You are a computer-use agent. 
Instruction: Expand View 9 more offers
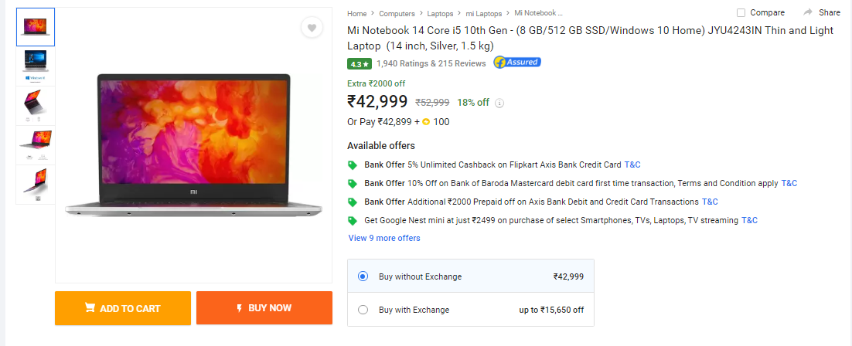tap(384, 238)
